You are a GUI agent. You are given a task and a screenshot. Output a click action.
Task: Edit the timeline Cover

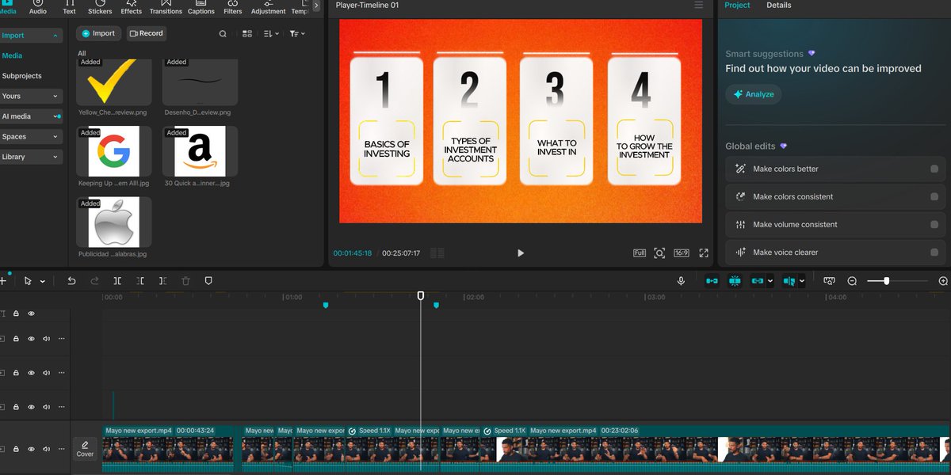[x=85, y=449]
